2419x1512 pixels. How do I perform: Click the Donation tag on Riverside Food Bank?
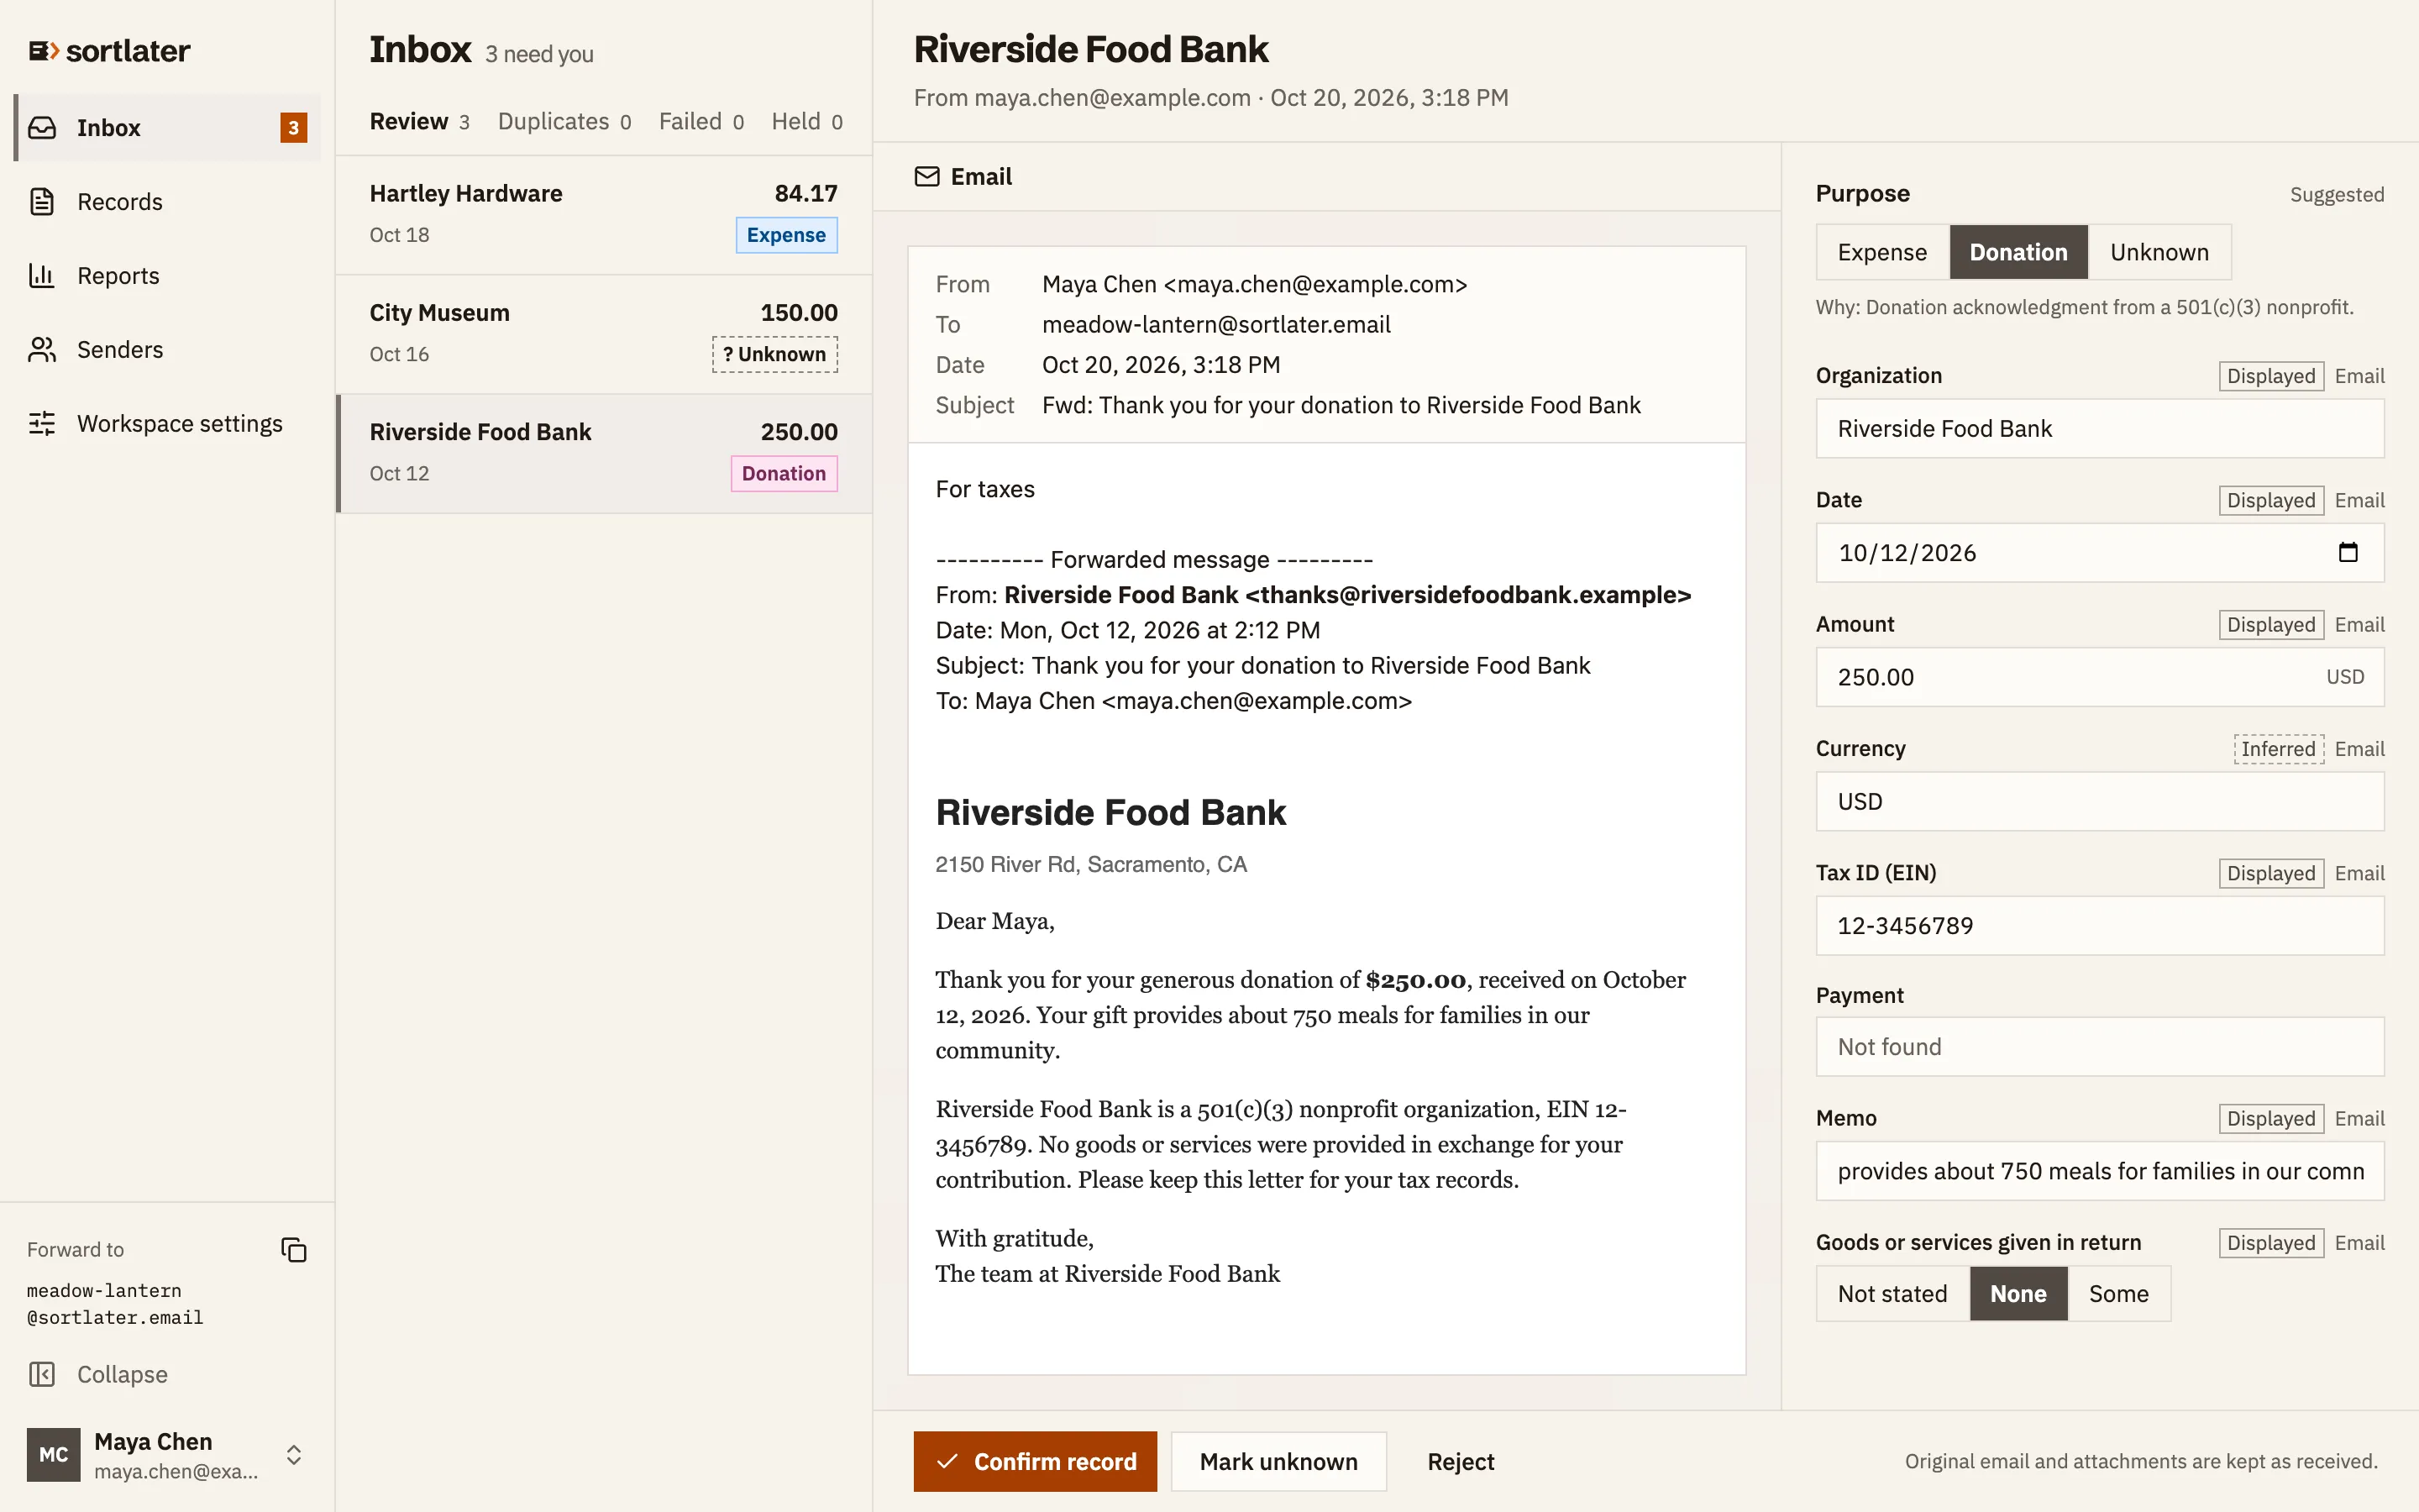pos(784,473)
